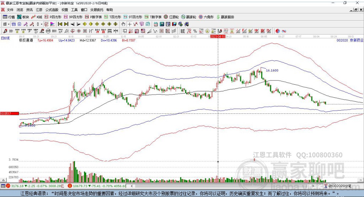
Task: Click the Bt=8.1507 value
Action: click(x=129, y=41)
